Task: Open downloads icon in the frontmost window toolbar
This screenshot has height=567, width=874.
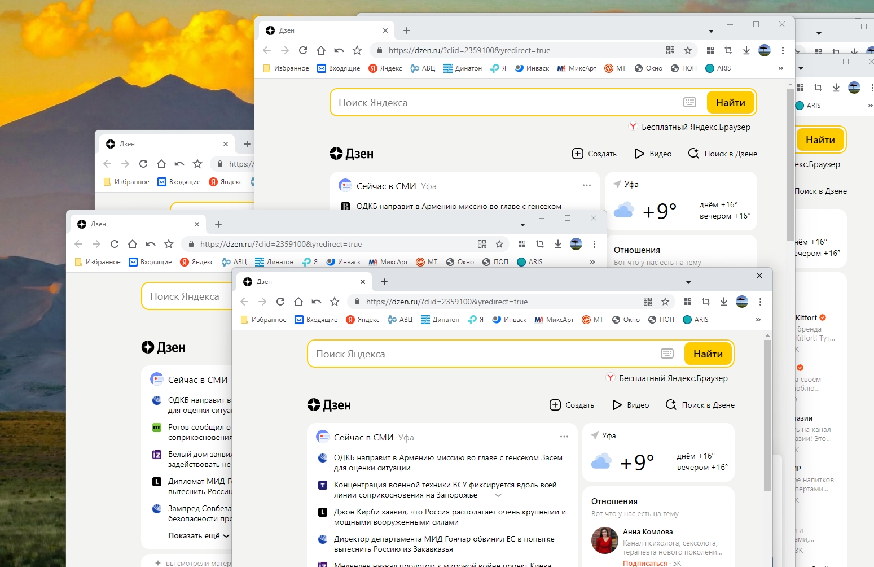Action: 724,302
